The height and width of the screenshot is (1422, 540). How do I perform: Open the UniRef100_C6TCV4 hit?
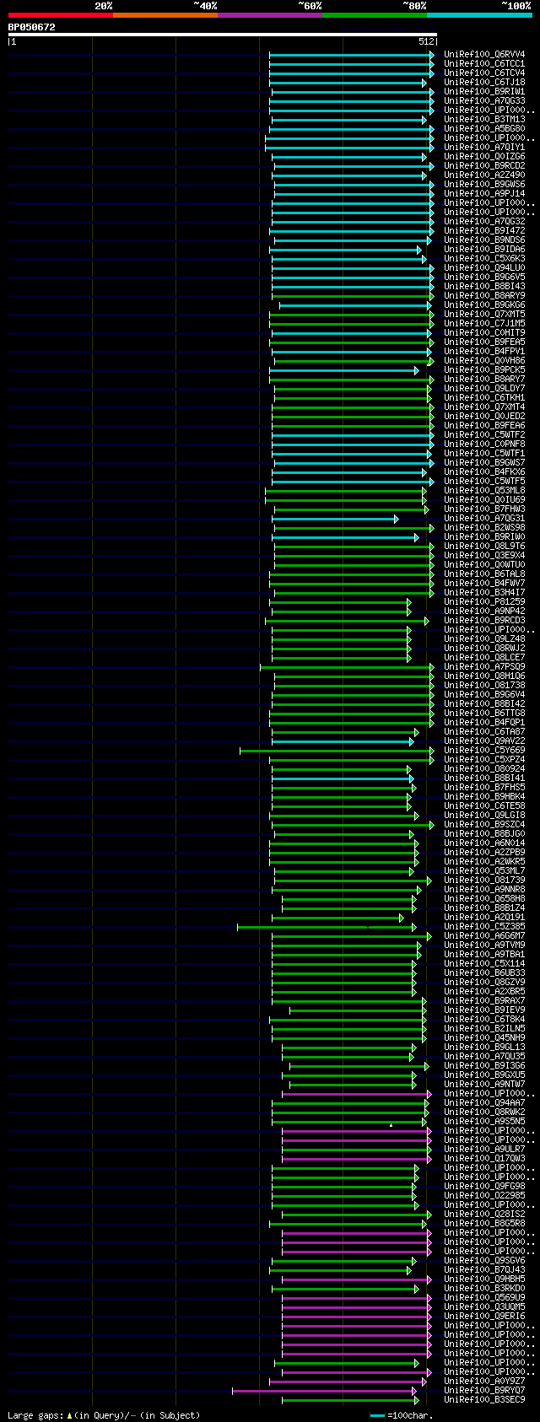tap(484, 73)
